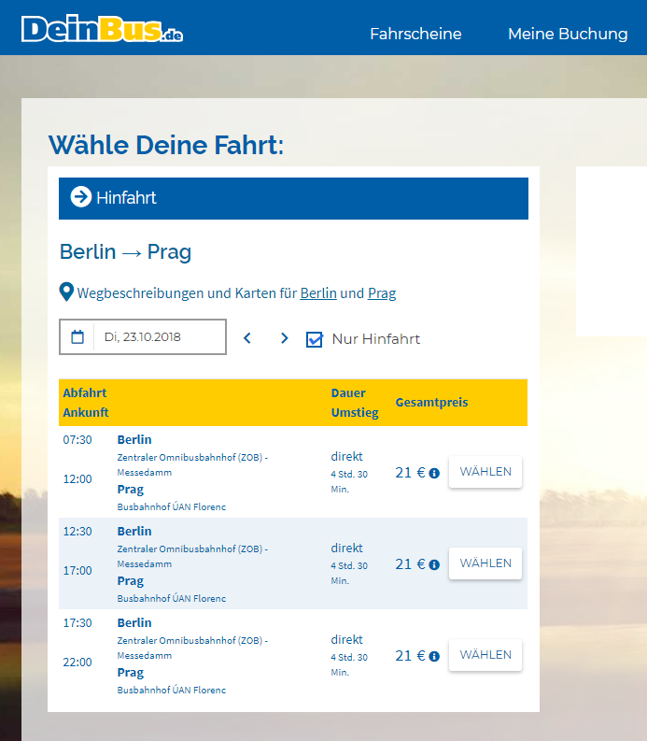Click info icon for 07:30 trip price
The height and width of the screenshot is (741, 647).
click(434, 474)
